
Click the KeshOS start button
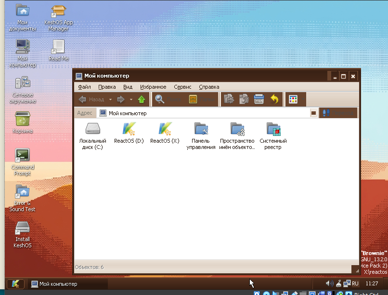pyautogui.click(x=15, y=284)
